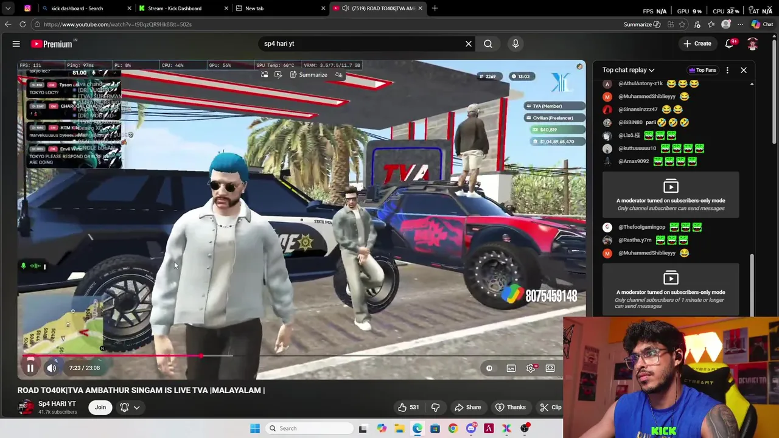Click chat user @Sinansinzzz47
Screen dimensions: 779x438
[638, 109]
